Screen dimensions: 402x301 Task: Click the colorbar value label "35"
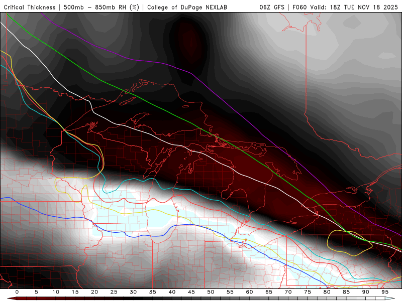153,292
